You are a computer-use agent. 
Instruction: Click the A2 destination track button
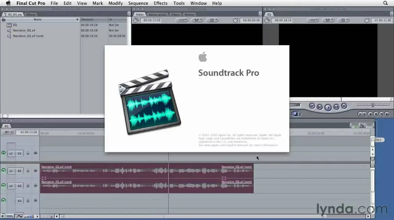[19, 186]
